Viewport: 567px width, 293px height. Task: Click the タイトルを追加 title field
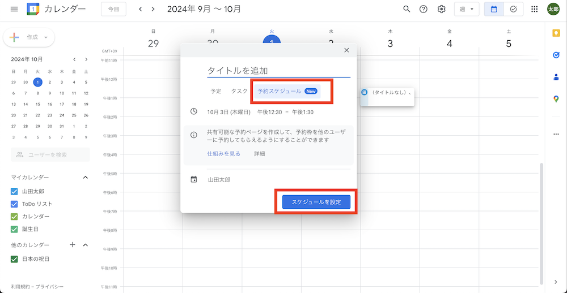click(x=278, y=71)
